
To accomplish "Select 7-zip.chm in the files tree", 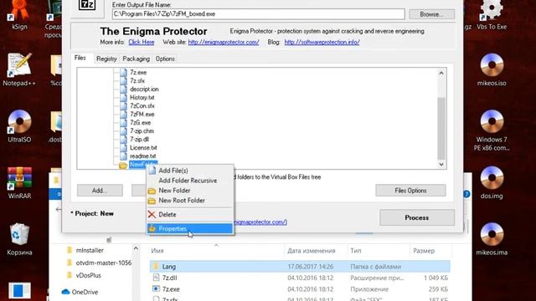I will tap(142, 131).
